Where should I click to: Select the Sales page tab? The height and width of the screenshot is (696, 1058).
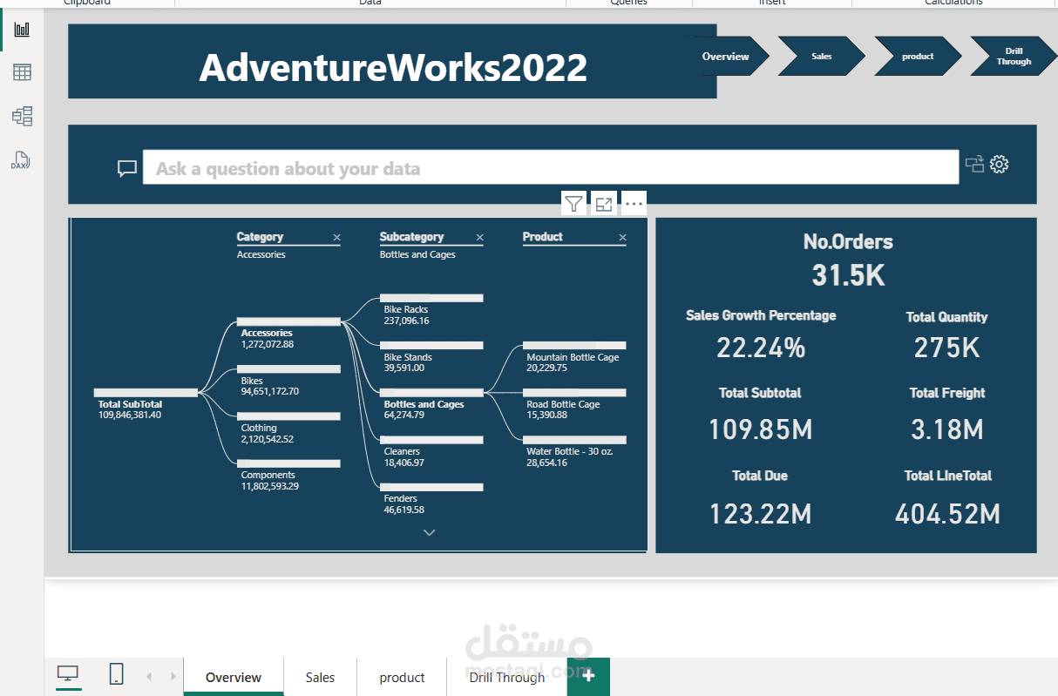[x=320, y=677]
